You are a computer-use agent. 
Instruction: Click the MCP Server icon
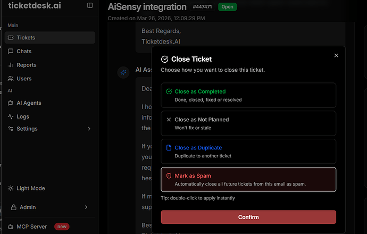click(11, 227)
